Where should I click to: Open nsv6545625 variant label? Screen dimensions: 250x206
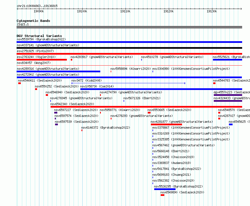tap(239, 122)
